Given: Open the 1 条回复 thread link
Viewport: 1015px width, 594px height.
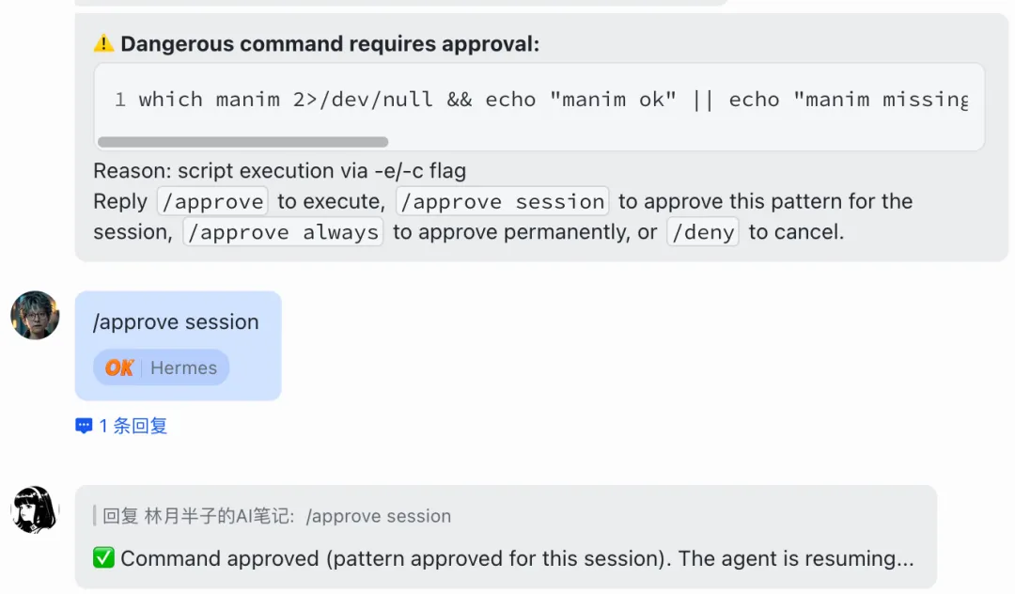Looking at the screenshot, I should [x=133, y=426].
